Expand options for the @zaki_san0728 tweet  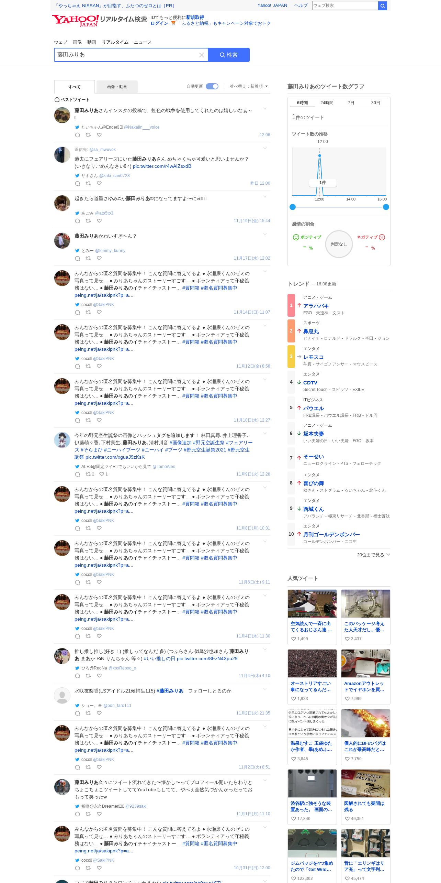265,148
